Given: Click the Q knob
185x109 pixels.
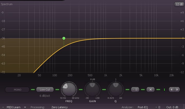Looking at the screenshot, I should click(x=116, y=89).
